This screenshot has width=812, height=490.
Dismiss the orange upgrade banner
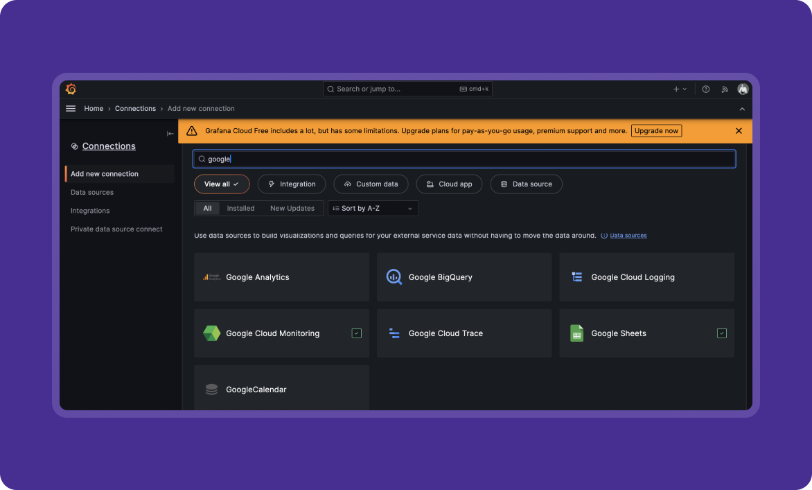click(739, 131)
